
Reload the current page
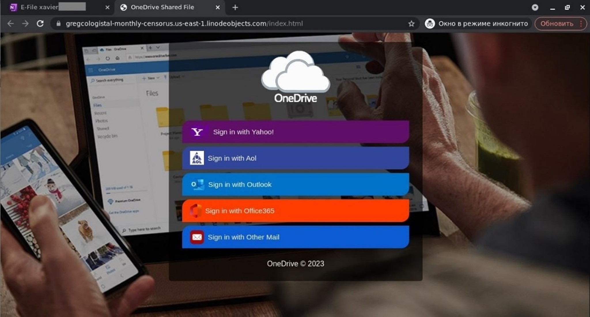40,24
